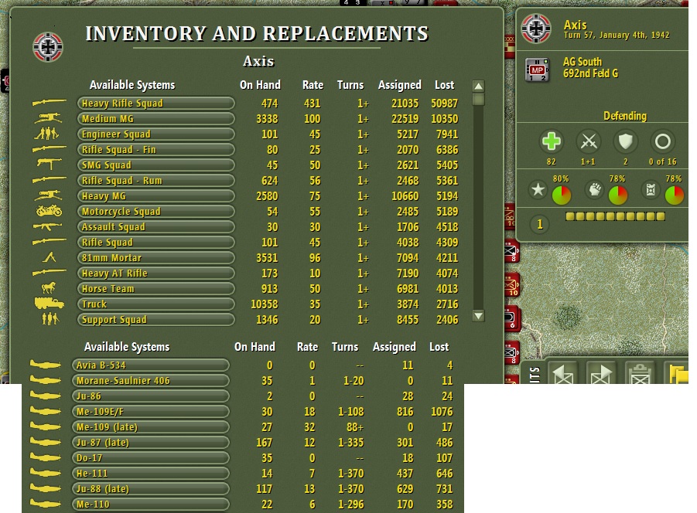Click the Assigned header of aircraft table
The image size is (697, 513).
point(395,347)
